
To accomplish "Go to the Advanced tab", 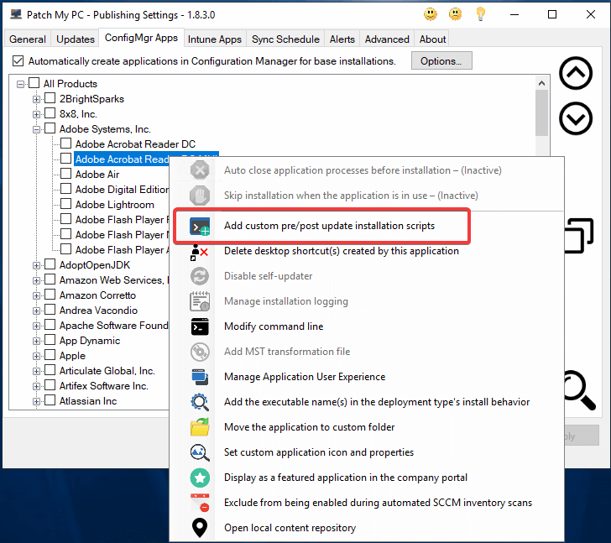I will [387, 39].
